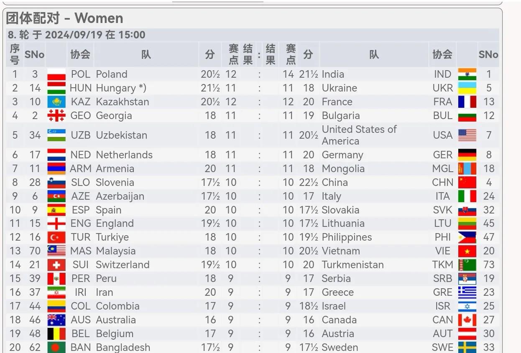
Task: Open the Uzbekistan team link
Action: coord(121,135)
